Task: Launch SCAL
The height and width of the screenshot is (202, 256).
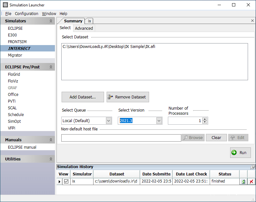Action: 12,108
